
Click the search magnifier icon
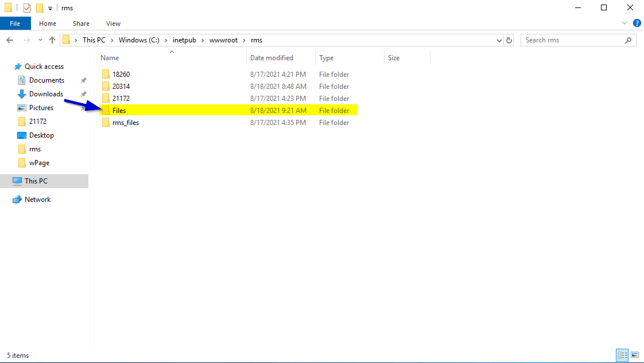pyautogui.click(x=628, y=40)
